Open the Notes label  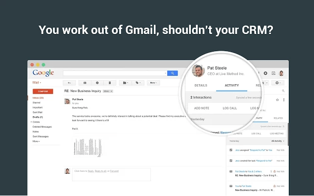36,131
